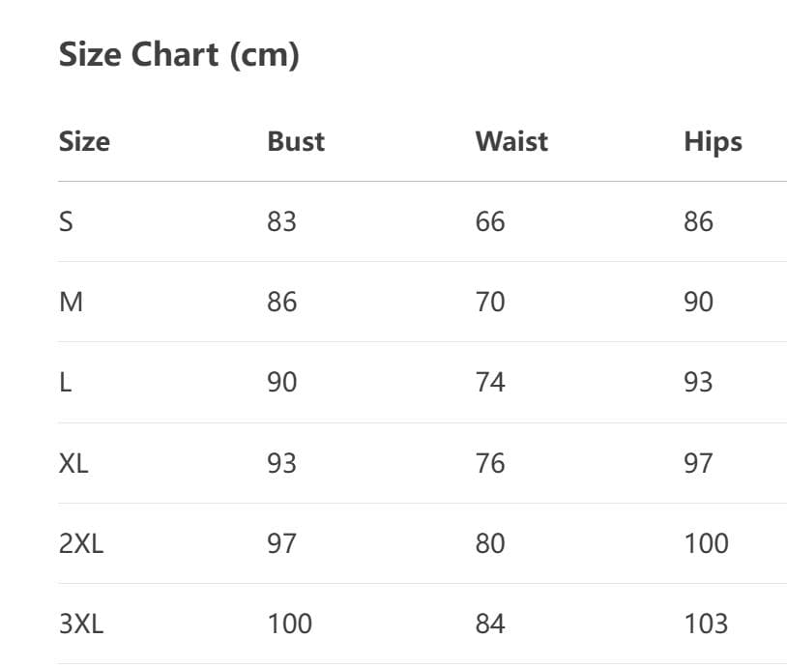Click the Size Chart (cm) heading
787x668 pixels.
179,55
